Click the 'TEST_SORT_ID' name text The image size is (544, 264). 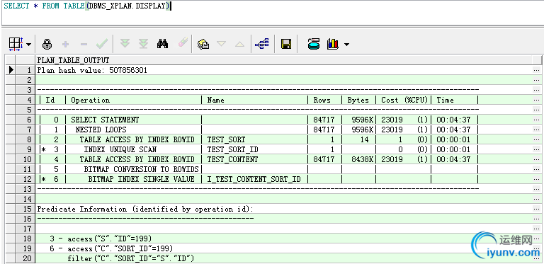coord(233,149)
